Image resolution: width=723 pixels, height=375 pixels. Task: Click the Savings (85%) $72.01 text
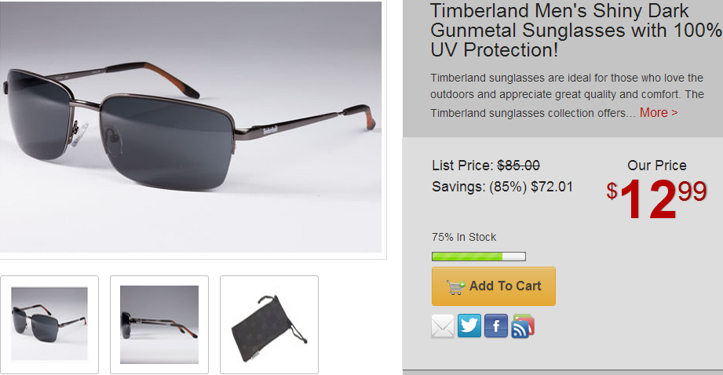(502, 187)
